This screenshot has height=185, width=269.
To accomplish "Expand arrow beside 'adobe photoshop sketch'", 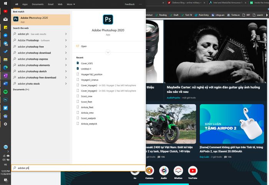I will pos(66,71).
